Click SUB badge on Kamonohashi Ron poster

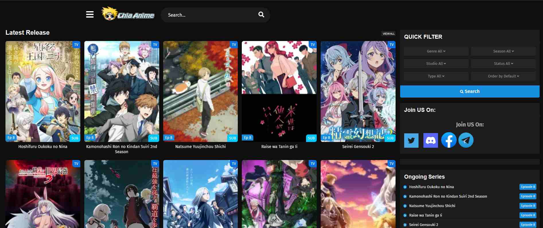[x=154, y=138]
